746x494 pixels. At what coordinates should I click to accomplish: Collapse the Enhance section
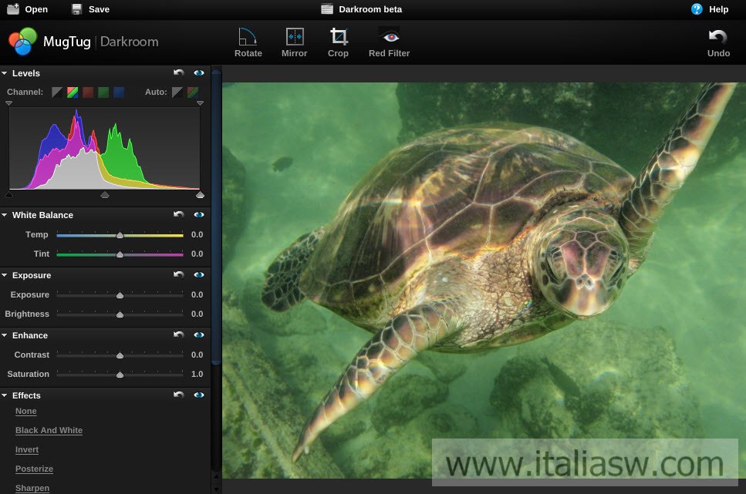[x=5, y=335]
